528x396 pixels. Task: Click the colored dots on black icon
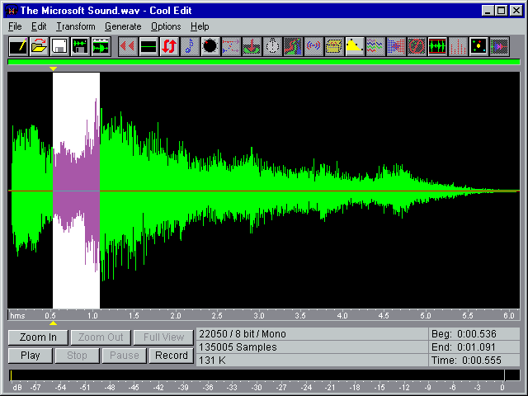(478, 46)
